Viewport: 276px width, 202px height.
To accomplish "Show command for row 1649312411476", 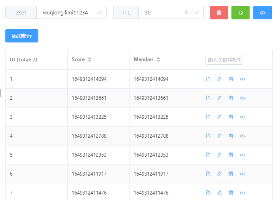I will (x=242, y=193).
